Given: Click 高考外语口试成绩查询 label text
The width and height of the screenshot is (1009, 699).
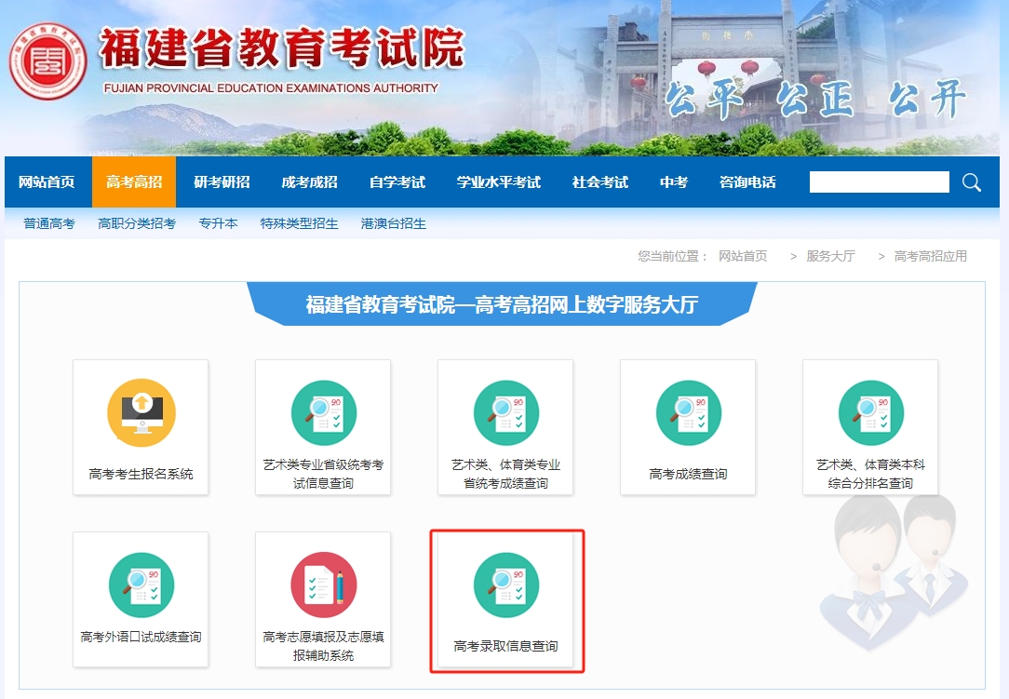Looking at the screenshot, I should [141, 637].
